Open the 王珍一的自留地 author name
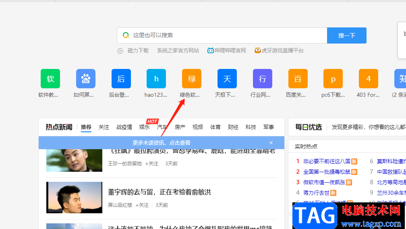The width and height of the screenshot is (406, 229). point(125,163)
